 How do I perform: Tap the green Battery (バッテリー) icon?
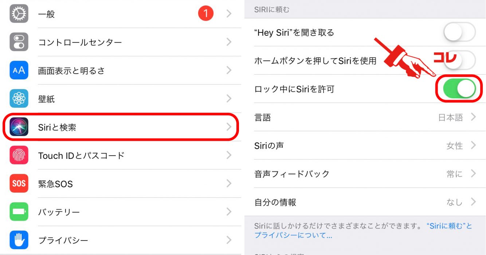pos(19,212)
